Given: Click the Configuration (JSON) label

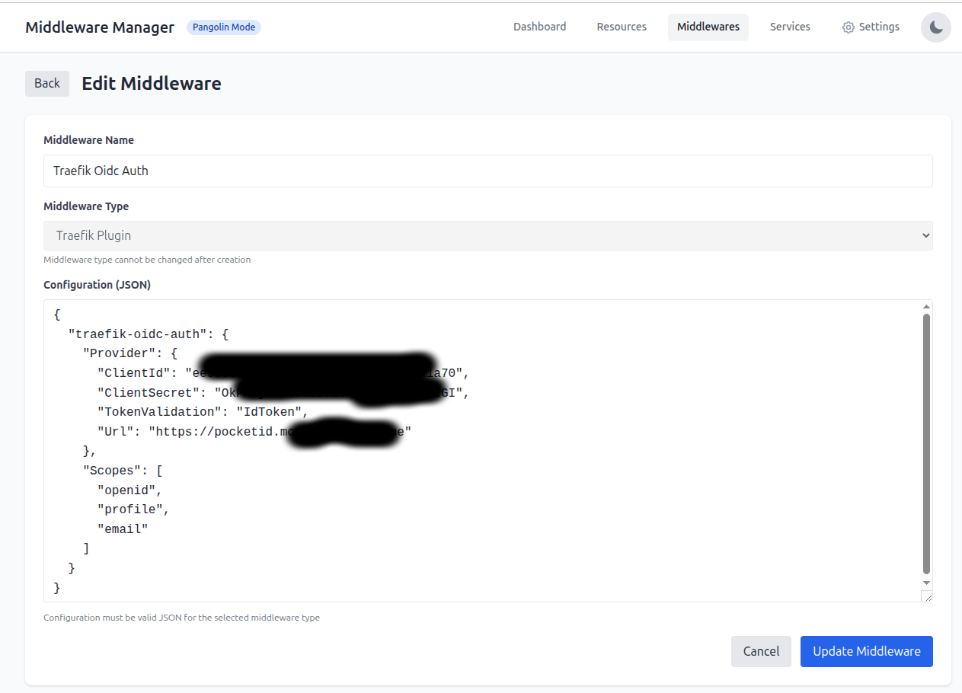Looking at the screenshot, I should point(97,285).
